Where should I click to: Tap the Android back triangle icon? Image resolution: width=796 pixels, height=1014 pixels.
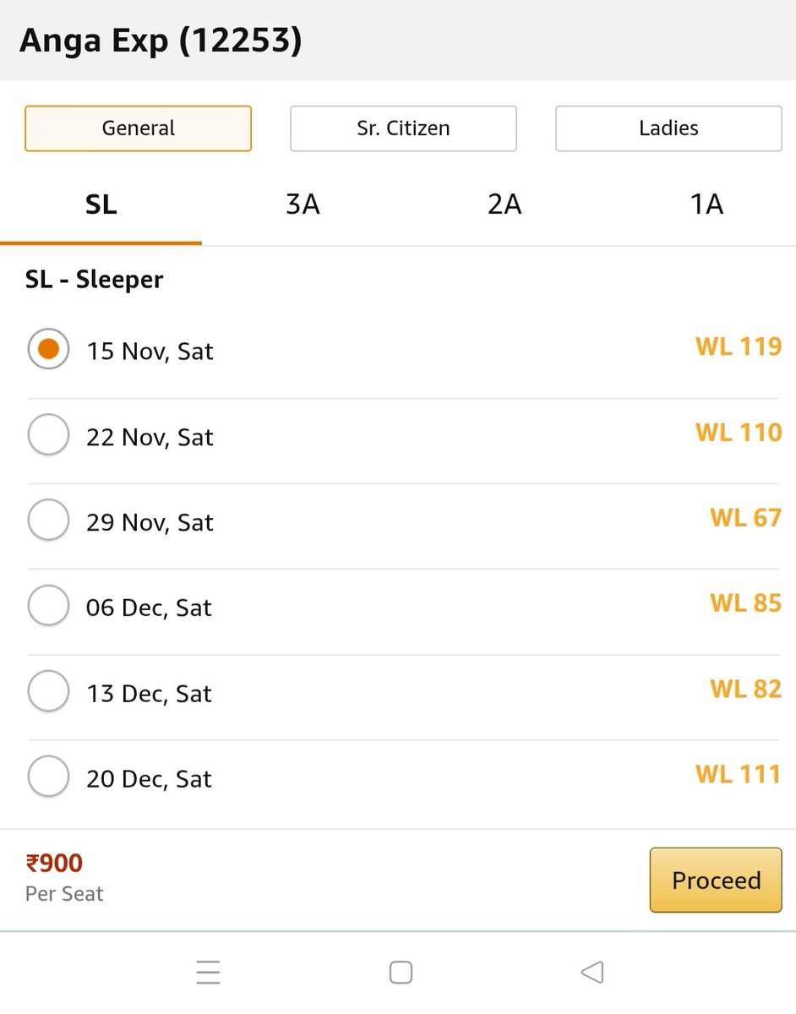[x=592, y=972]
